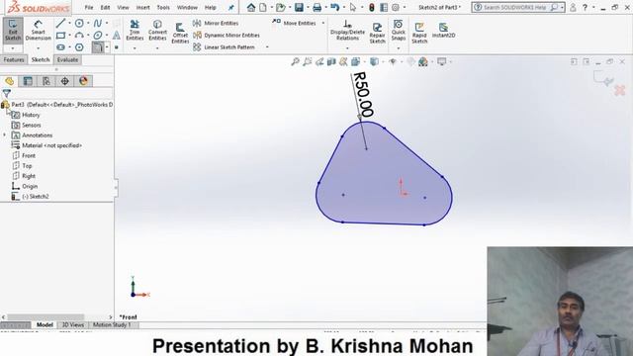Select the sketch Point tool
Screen dimensions: 633x356
coord(117,47)
